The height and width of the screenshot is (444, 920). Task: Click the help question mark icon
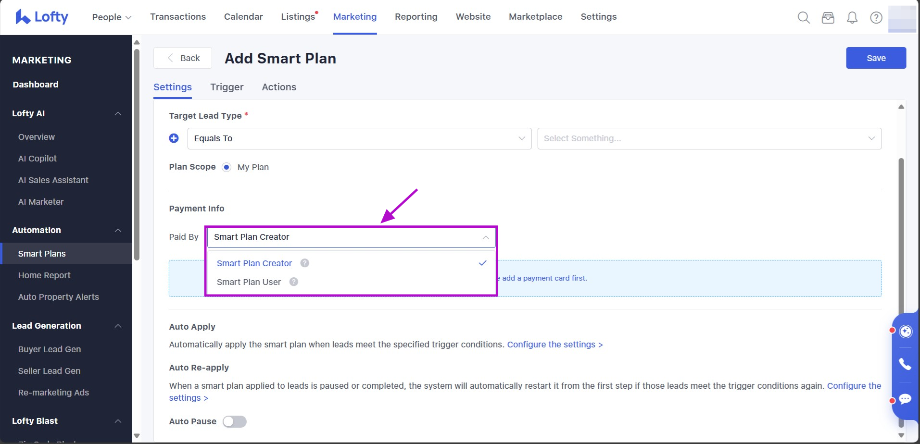[876, 18]
